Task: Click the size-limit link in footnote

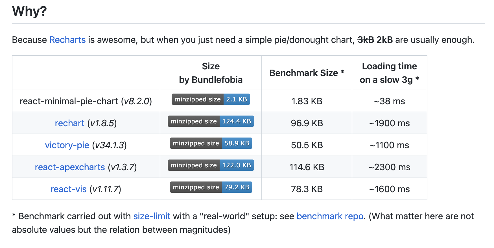Action: [x=152, y=216]
